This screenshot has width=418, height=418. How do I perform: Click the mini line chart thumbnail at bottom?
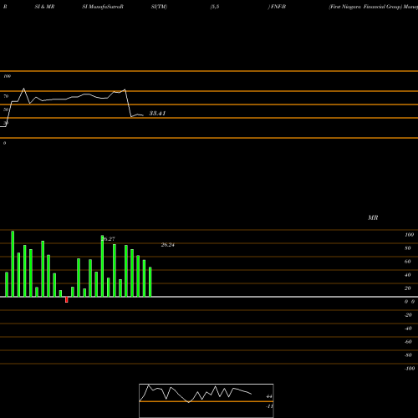pos(206,400)
